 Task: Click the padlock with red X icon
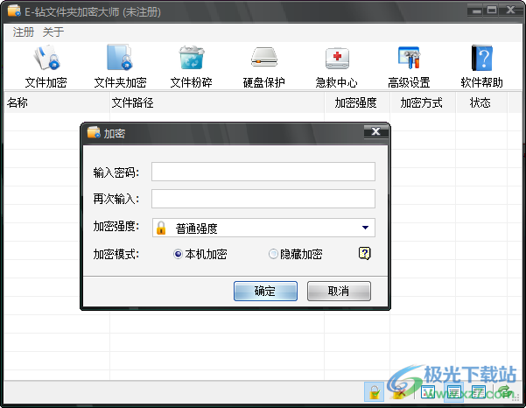[399, 392]
